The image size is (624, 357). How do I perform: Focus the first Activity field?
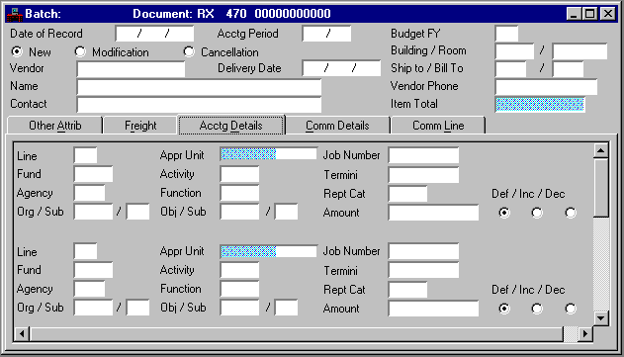tap(239, 174)
